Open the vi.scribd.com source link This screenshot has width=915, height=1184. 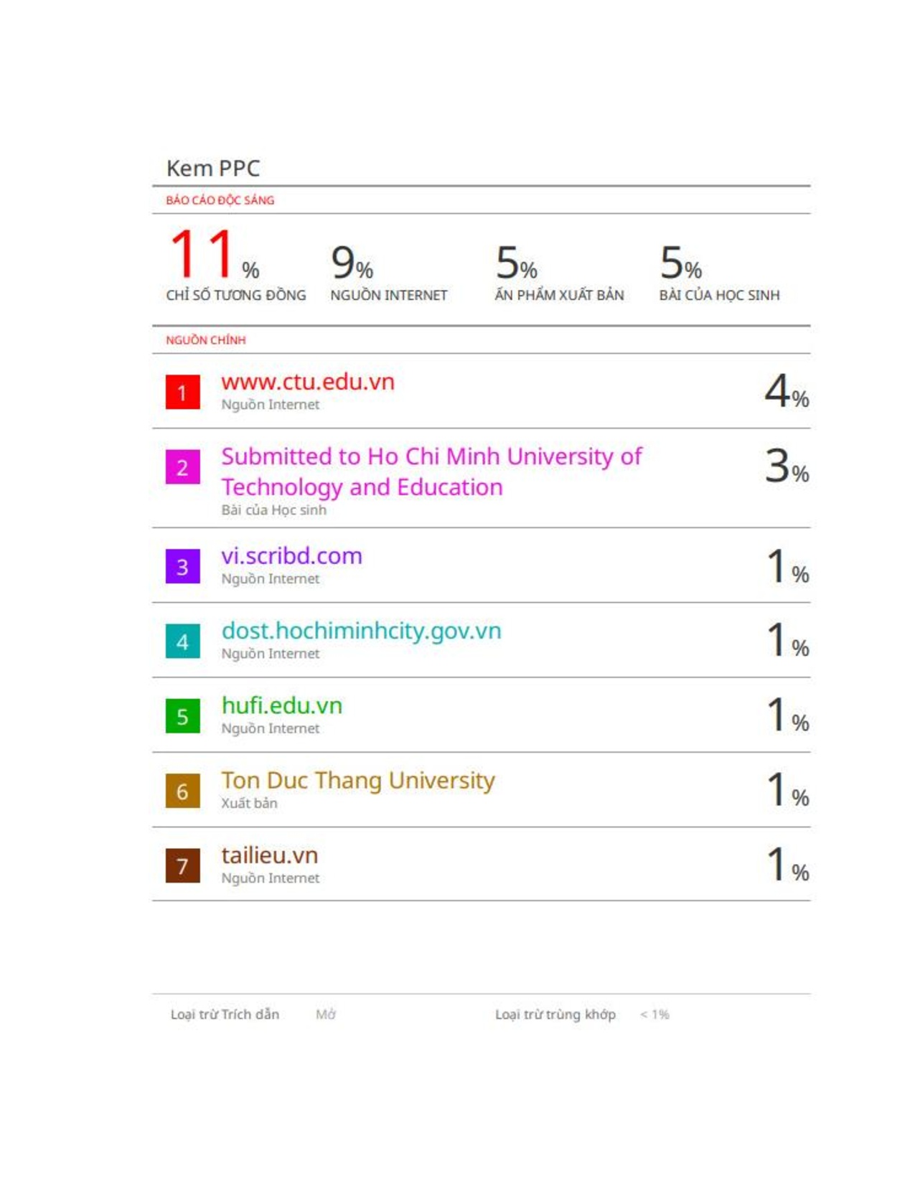(x=291, y=556)
